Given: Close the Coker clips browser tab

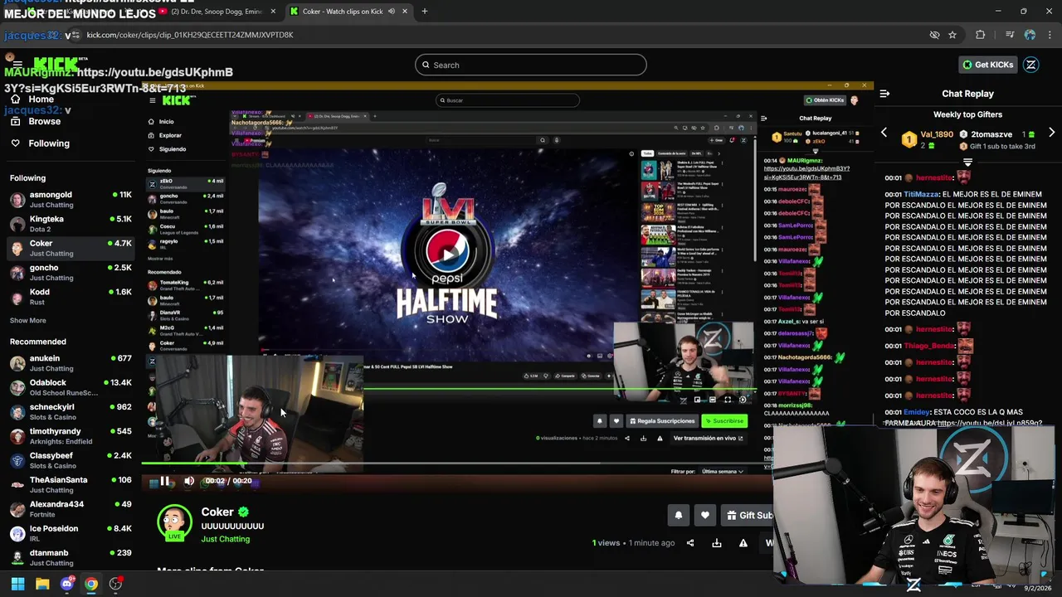Looking at the screenshot, I should click(x=405, y=12).
